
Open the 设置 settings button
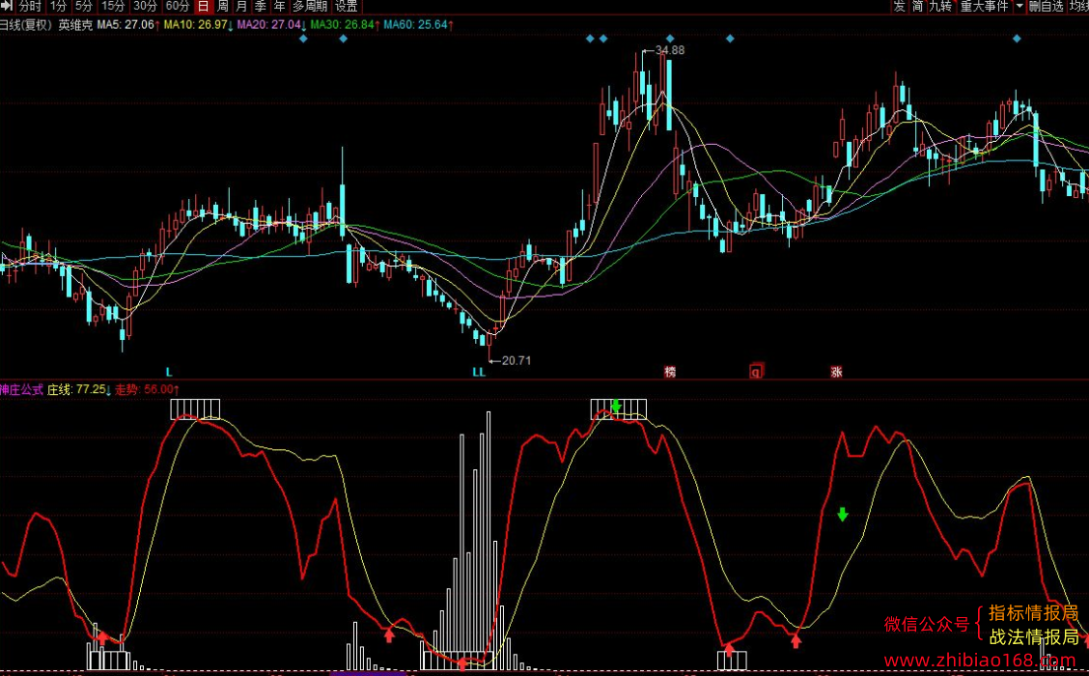pyautogui.click(x=346, y=6)
